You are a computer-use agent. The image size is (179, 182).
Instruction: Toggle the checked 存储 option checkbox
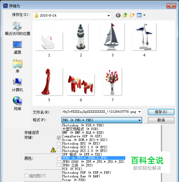click(59, 138)
